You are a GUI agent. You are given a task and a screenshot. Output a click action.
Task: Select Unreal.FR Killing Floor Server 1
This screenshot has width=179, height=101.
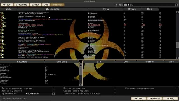88,40
